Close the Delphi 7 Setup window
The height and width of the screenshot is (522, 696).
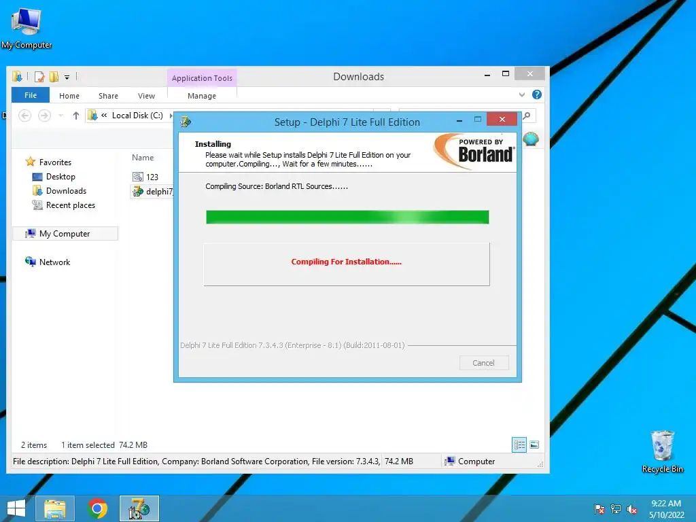pyautogui.click(x=502, y=120)
